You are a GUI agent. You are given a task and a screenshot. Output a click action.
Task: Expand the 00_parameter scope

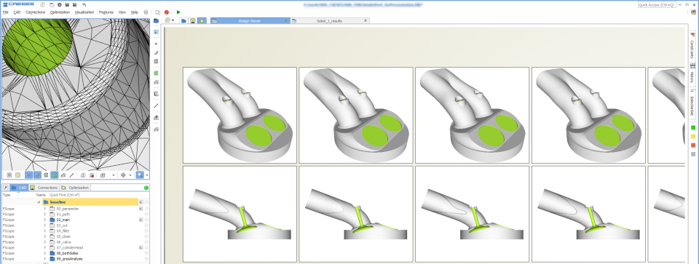pos(44,208)
